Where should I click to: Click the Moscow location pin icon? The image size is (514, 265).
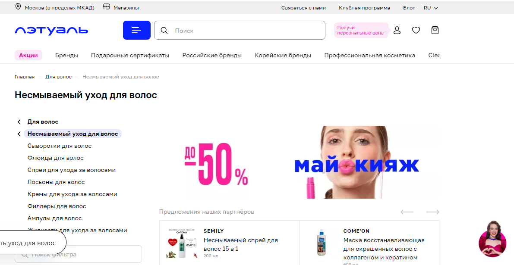coord(19,7)
